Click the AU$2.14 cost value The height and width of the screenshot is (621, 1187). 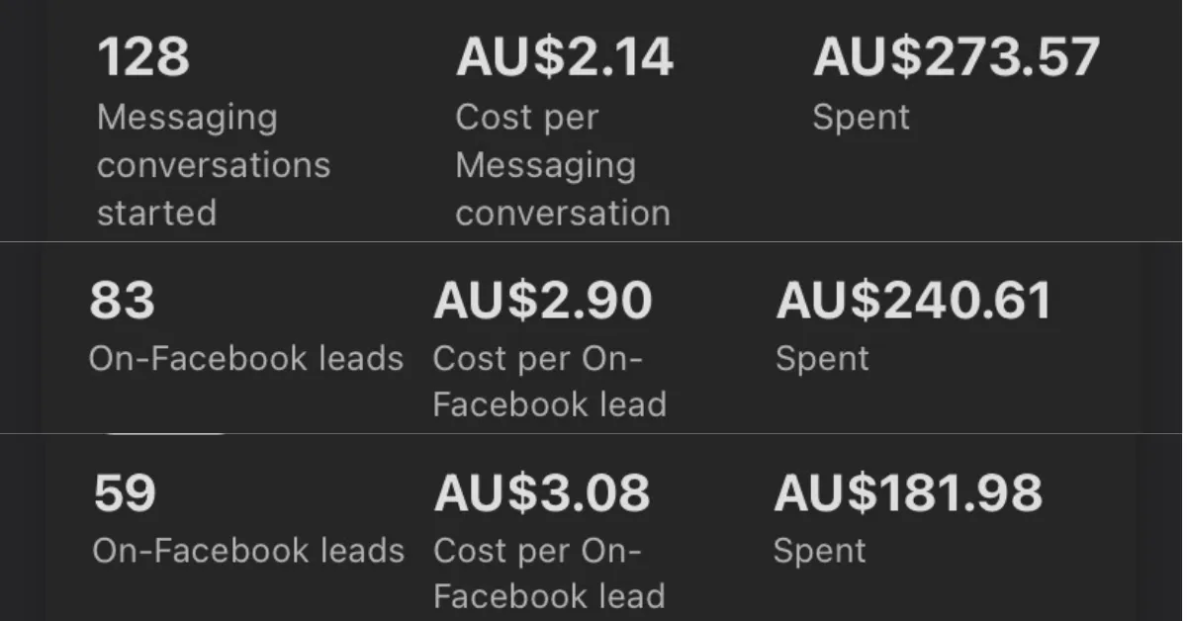(x=564, y=57)
